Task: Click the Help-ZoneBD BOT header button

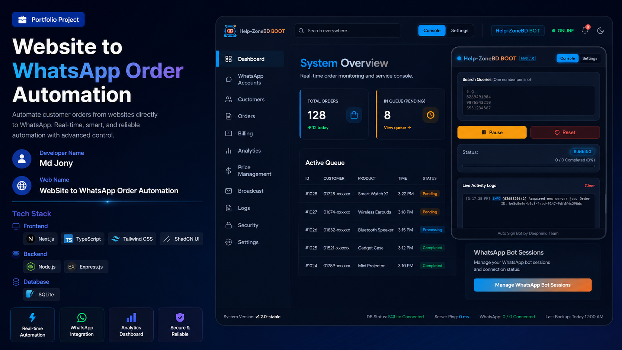Action: point(517,30)
